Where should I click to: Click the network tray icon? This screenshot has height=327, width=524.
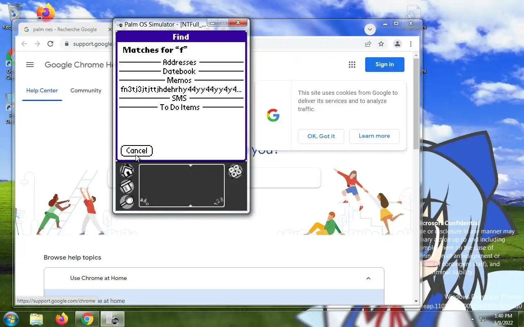(483, 319)
